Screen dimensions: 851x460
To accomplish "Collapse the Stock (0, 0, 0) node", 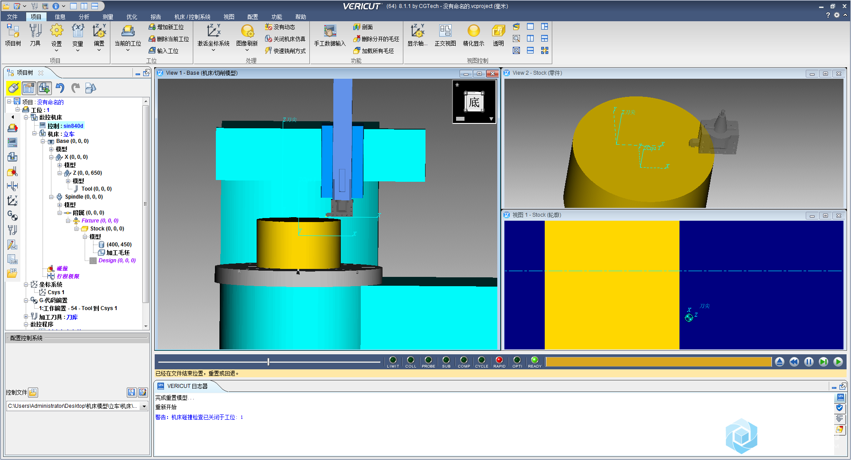I will (x=77, y=229).
